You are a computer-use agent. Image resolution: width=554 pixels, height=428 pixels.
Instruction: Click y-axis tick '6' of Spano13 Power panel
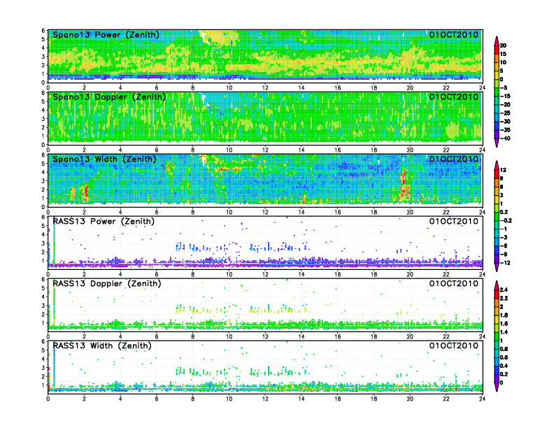tap(43, 31)
